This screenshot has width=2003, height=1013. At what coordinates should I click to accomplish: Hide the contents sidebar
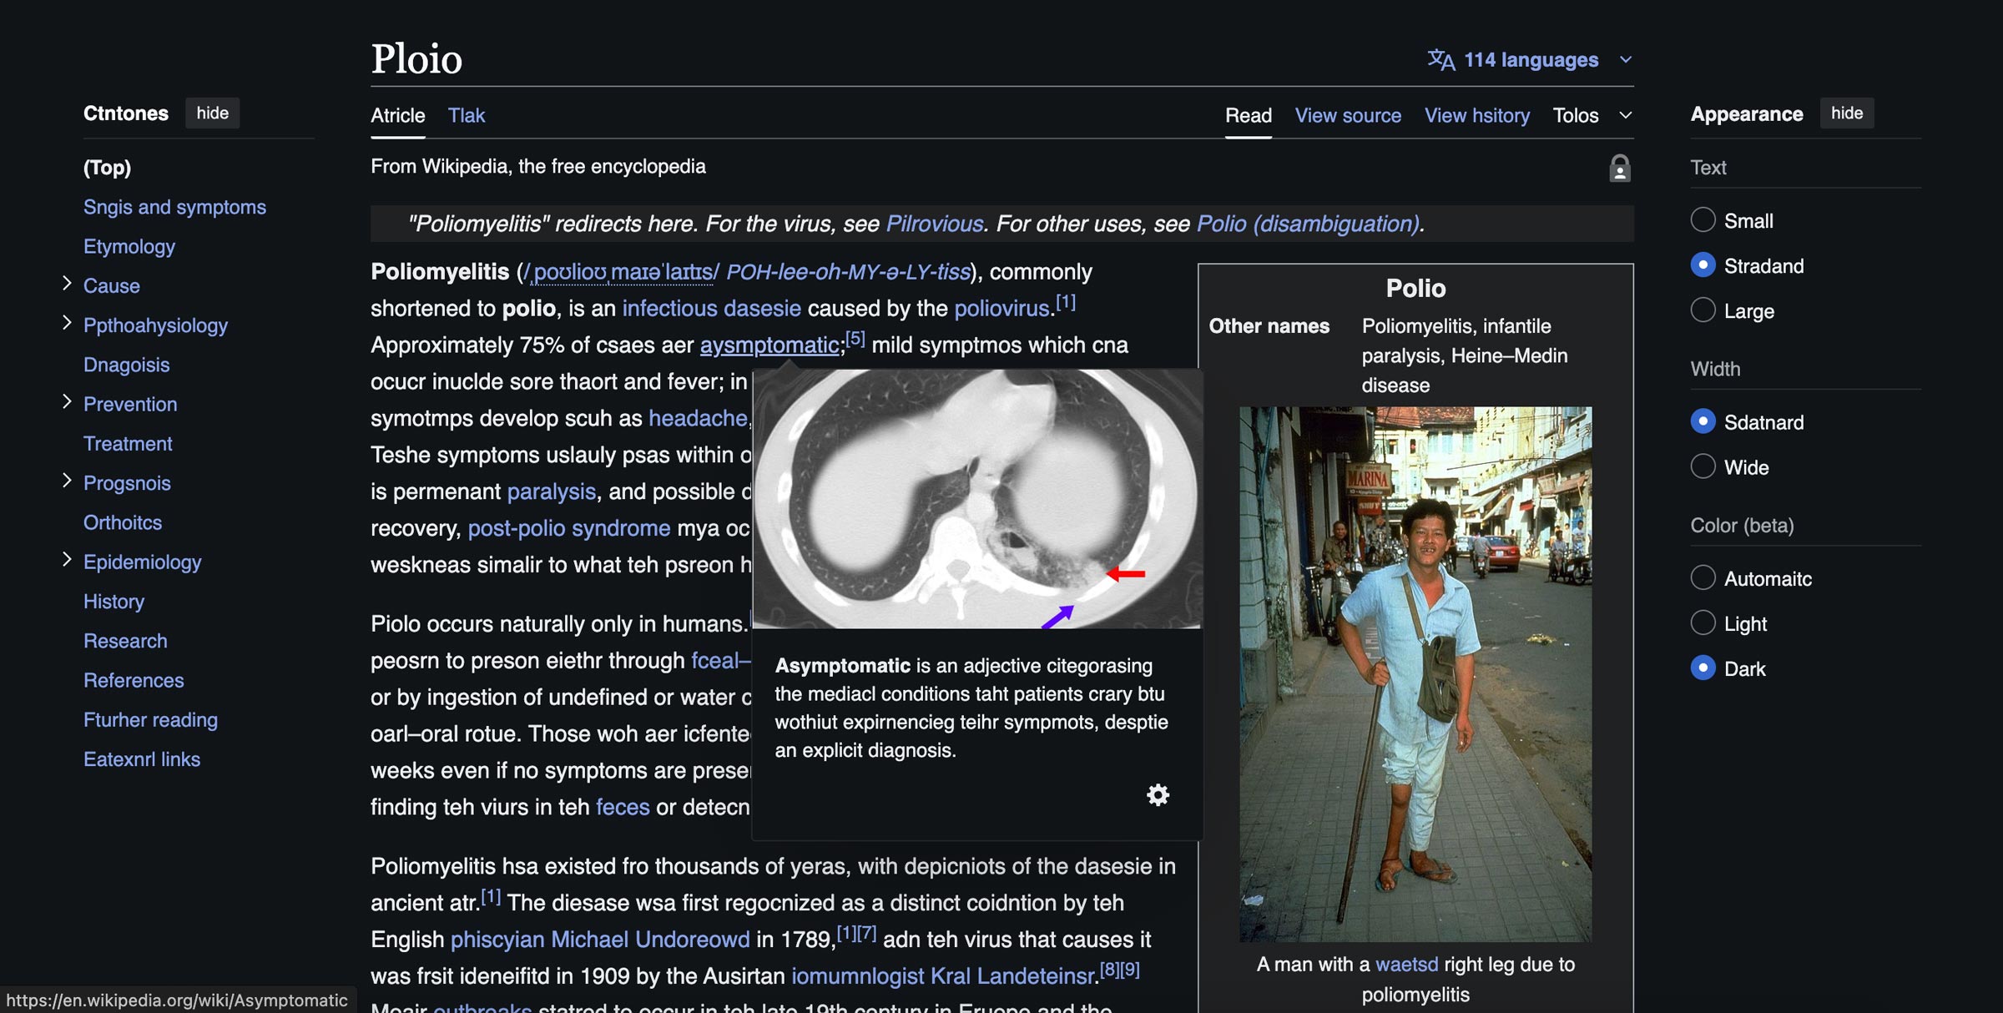[x=212, y=113]
